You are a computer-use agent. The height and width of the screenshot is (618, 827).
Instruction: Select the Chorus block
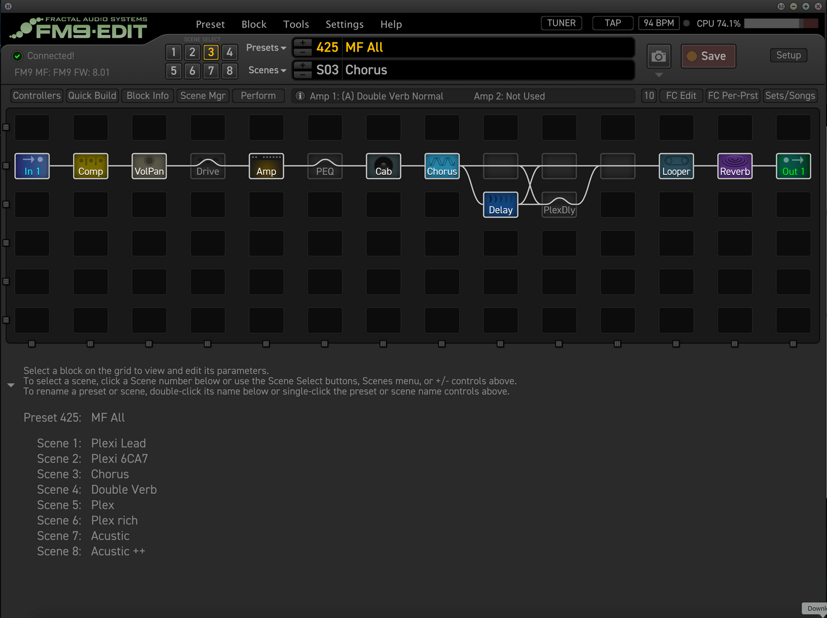pos(442,166)
